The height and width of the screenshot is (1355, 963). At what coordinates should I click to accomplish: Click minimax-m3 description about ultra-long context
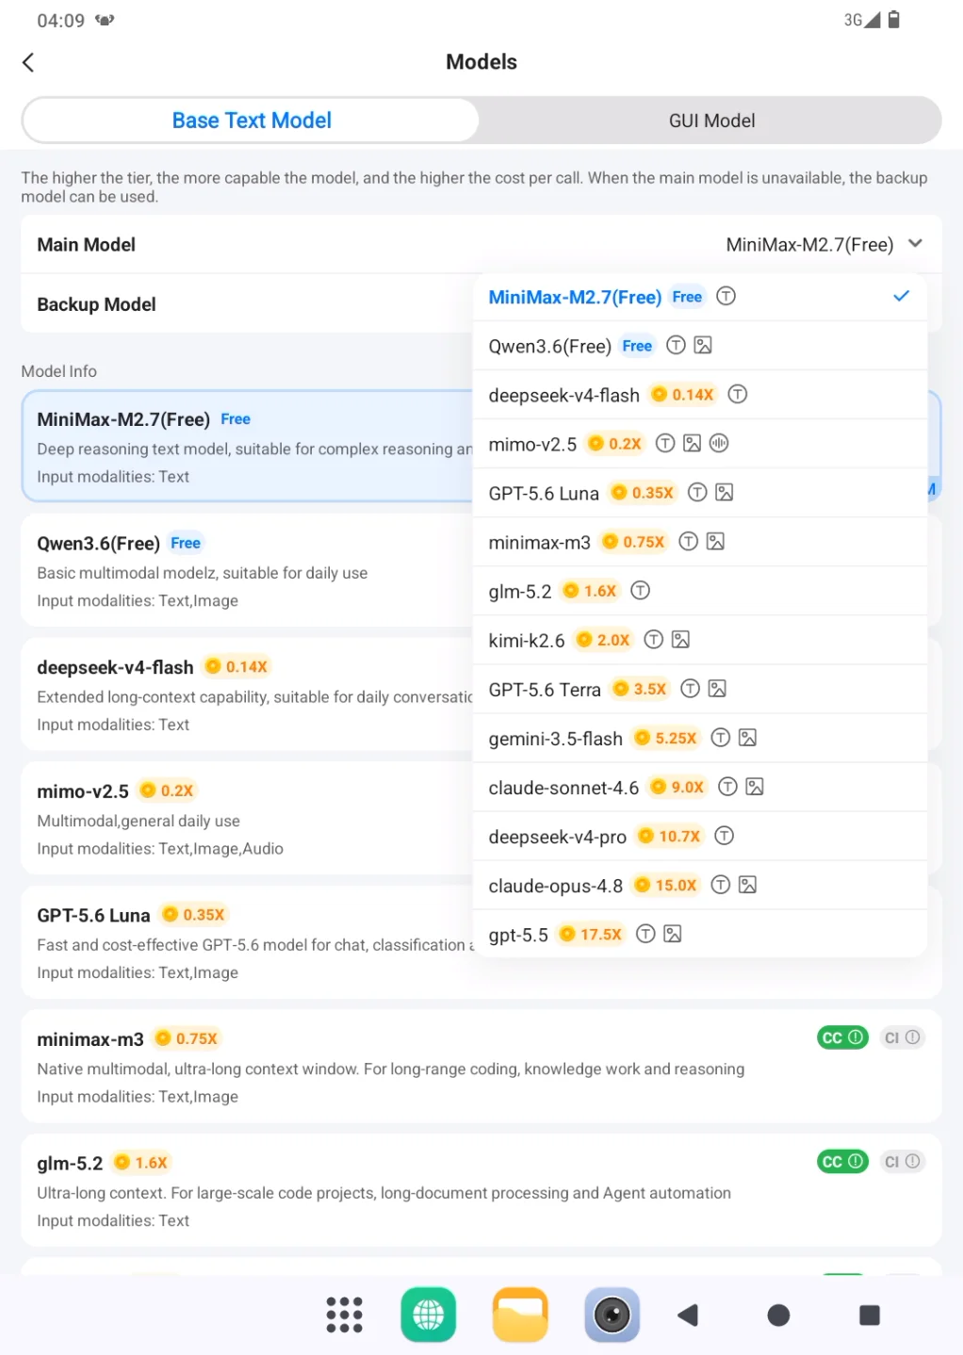(x=390, y=1069)
